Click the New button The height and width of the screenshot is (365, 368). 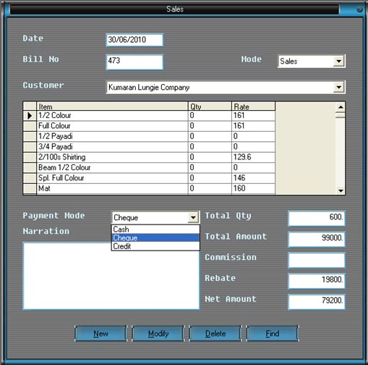point(100,333)
